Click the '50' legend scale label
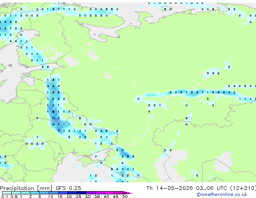This screenshot has height=198, width=256. [x=125, y=196]
